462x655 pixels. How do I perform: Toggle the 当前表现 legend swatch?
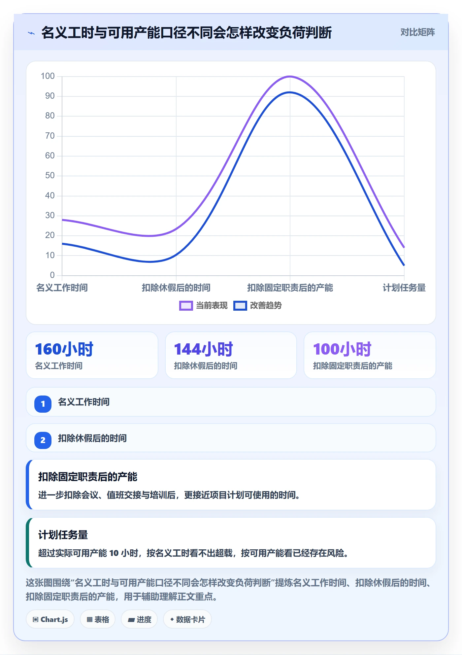(x=186, y=306)
